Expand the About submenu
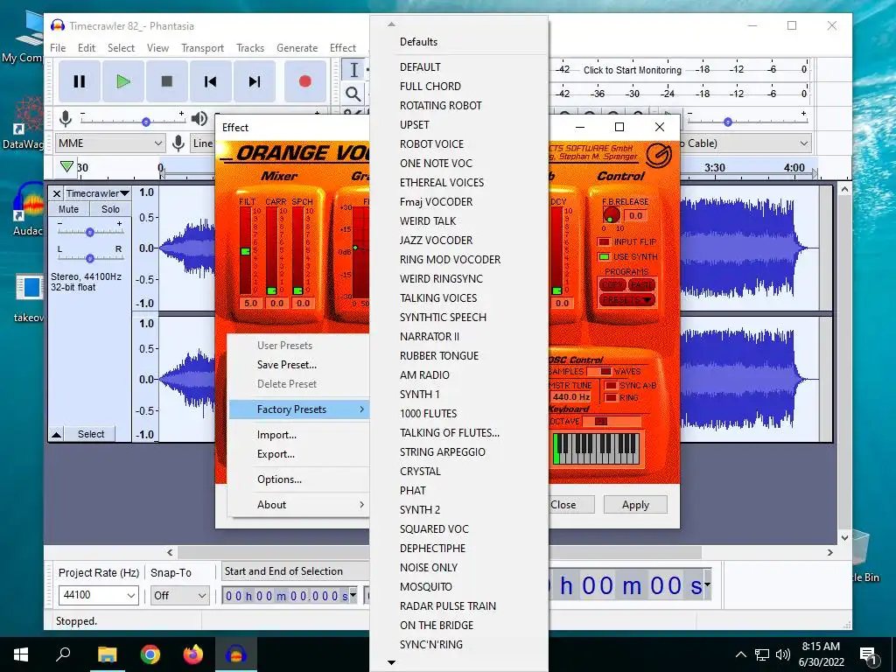The image size is (896, 672). click(x=297, y=505)
